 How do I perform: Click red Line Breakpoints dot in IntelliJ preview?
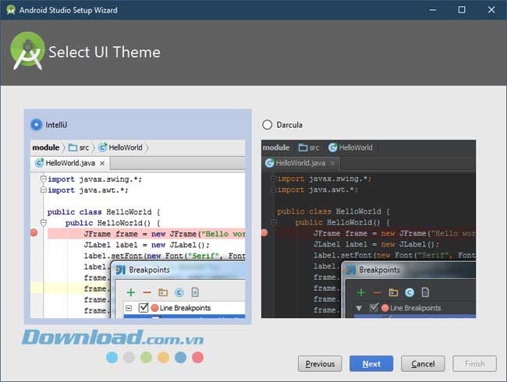click(154, 308)
